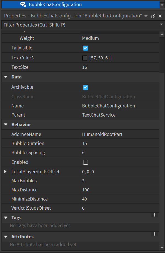
Task: Open the dropdown arrow beside the blue title bar
Action: coord(162,4)
